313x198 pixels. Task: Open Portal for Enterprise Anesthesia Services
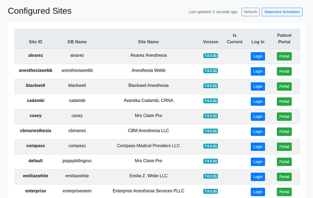(284, 192)
